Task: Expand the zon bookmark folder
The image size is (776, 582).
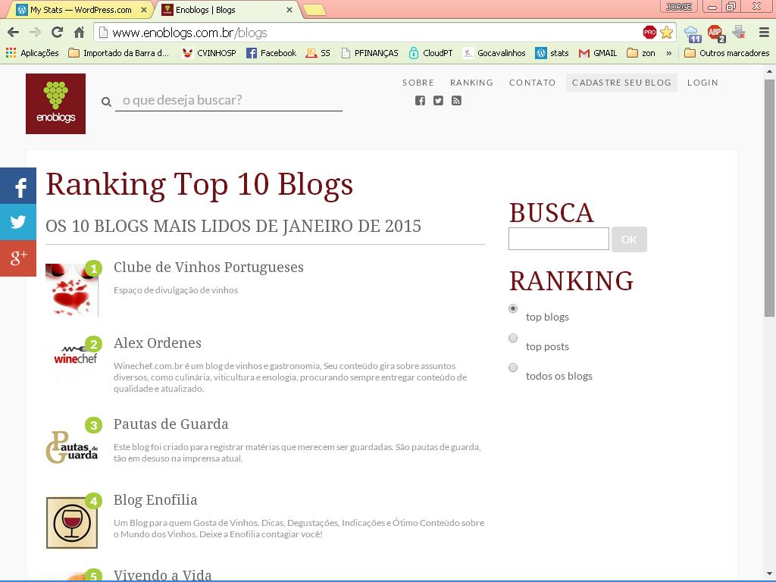Action: (641, 53)
